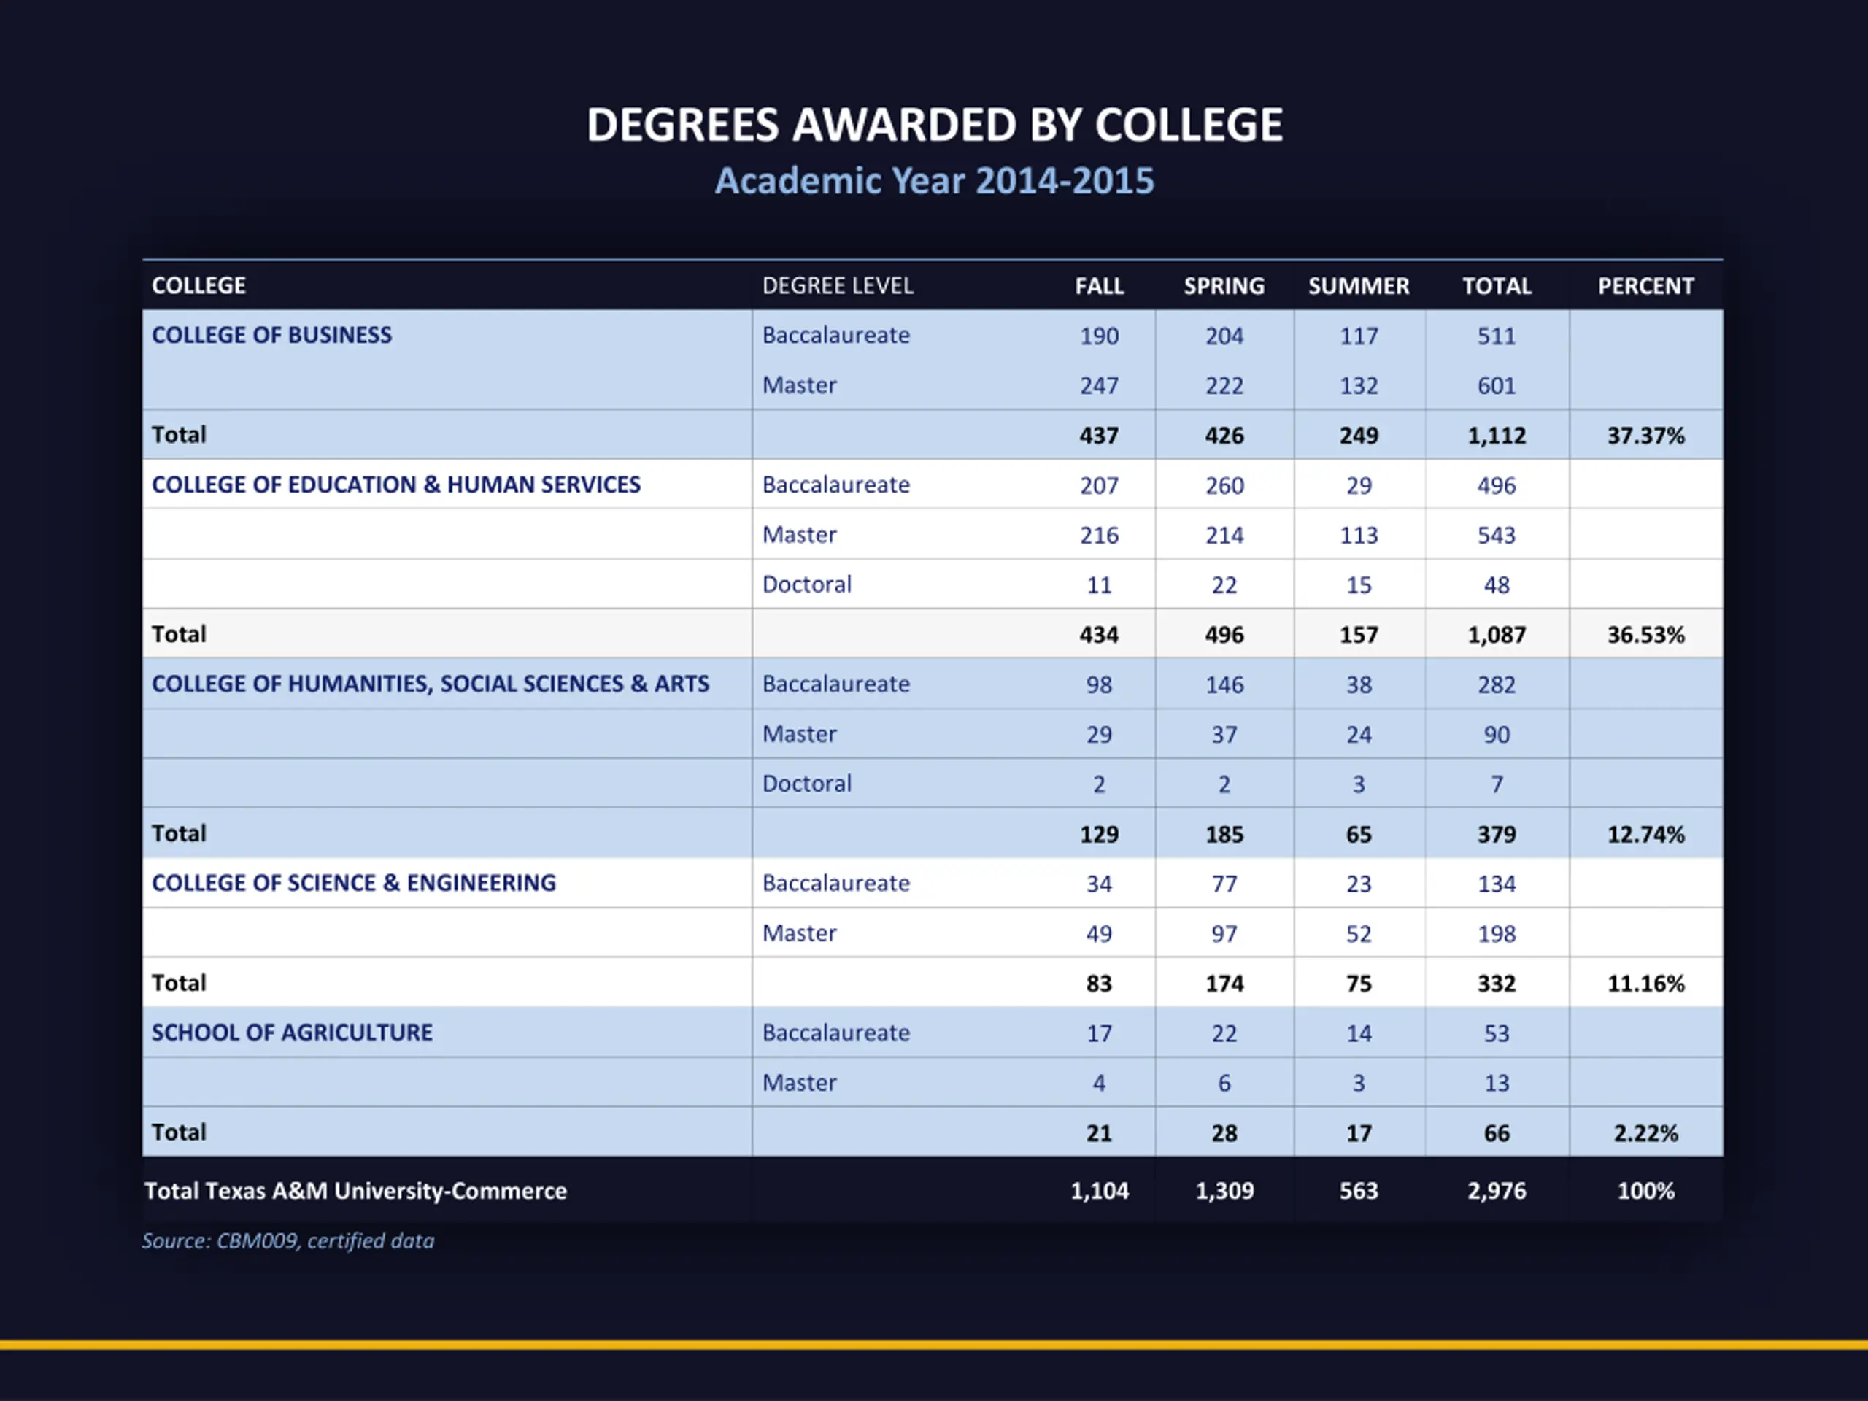Click Total Texas A&M University-Commerce label
Screen dimensions: 1868x1401
click(x=355, y=1191)
